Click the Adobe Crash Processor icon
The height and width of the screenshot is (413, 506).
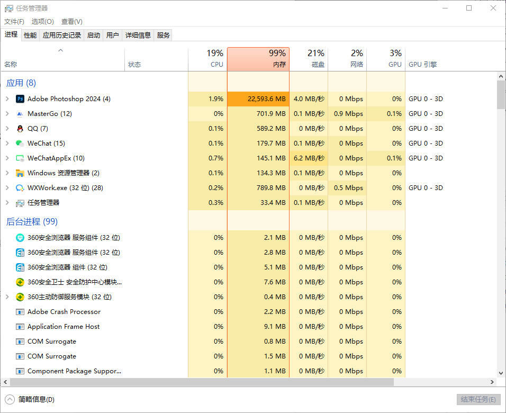click(20, 312)
